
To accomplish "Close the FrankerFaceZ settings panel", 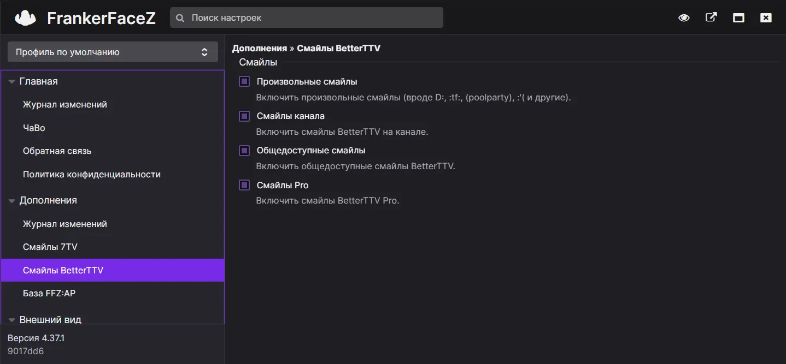I will click(766, 17).
